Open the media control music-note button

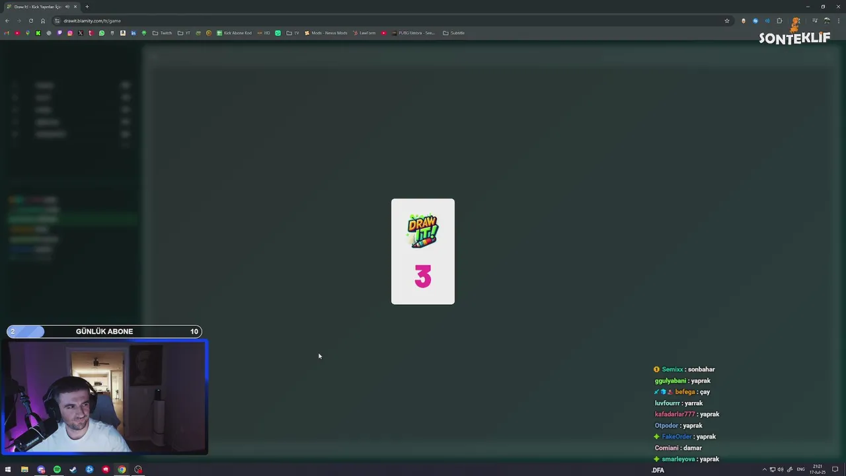[x=815, y=20]
